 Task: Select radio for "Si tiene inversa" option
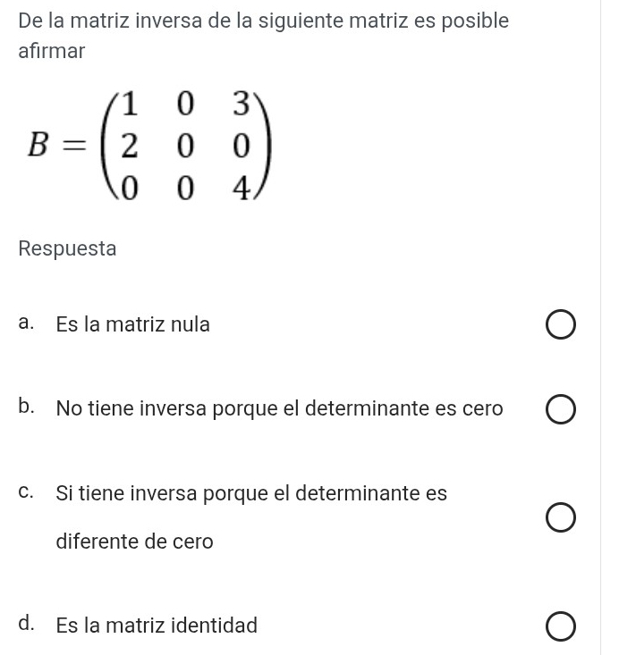[x=560, y=518]
